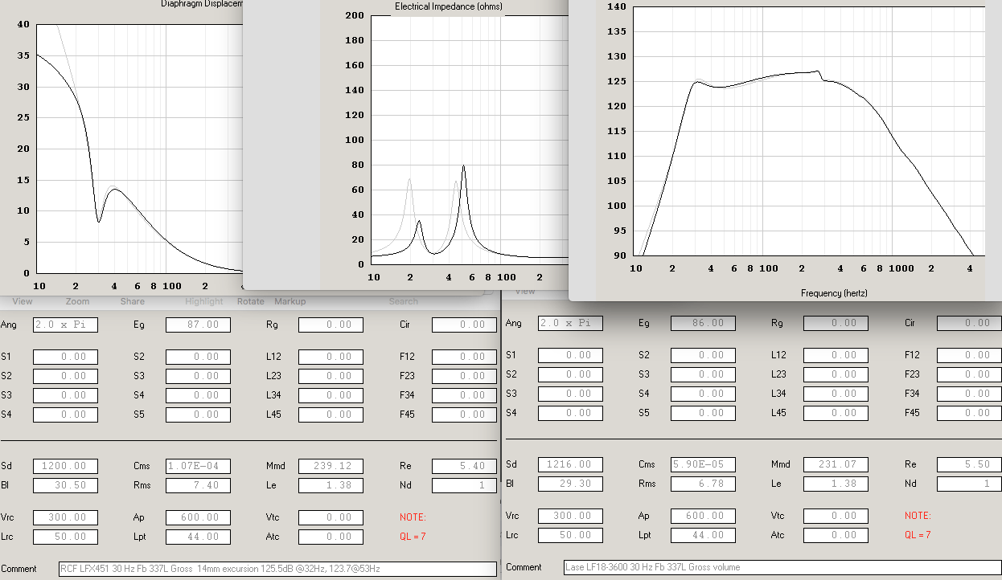Screen dimensions: 1002x580
Task: Select the Re field showing 5.50
Action: (970, 464)
